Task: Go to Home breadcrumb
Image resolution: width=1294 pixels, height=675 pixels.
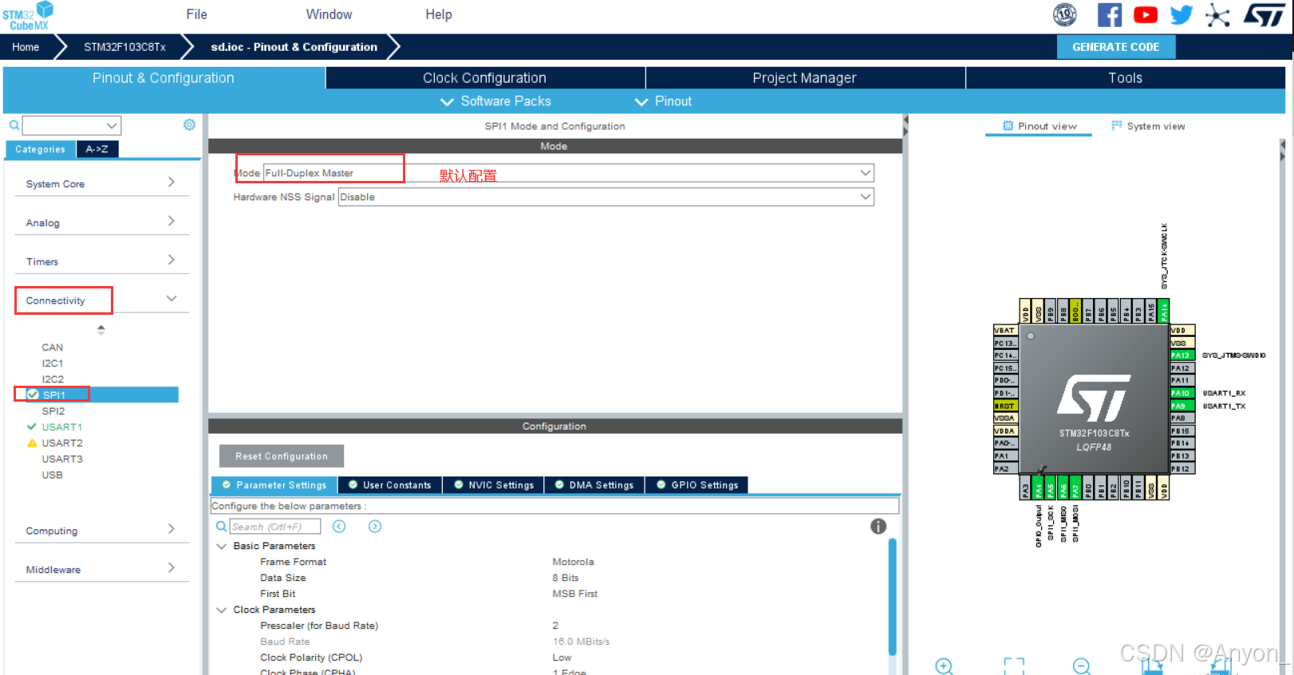Action: click(26, 47)
